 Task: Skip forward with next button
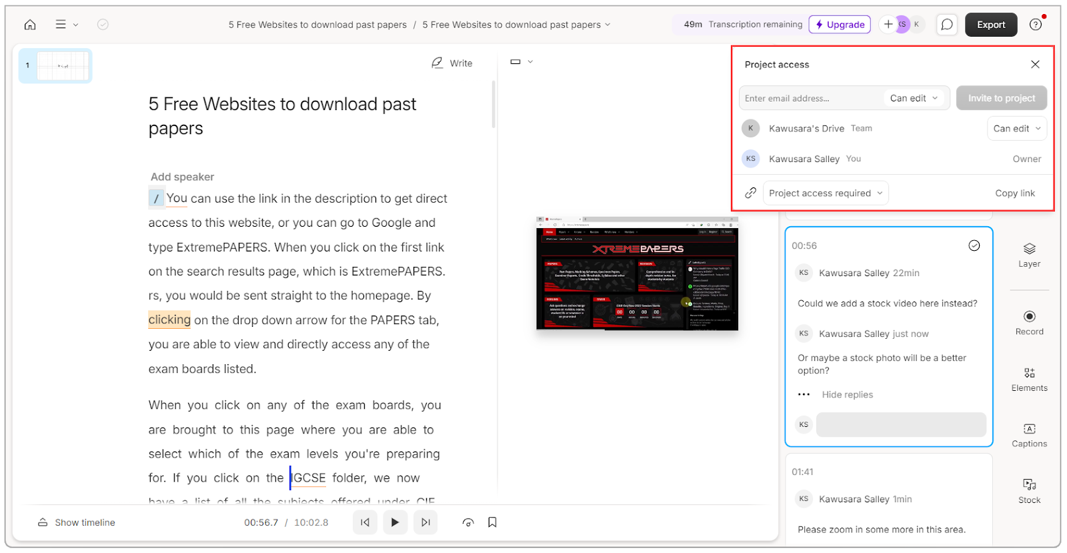(x=425, y=522)
